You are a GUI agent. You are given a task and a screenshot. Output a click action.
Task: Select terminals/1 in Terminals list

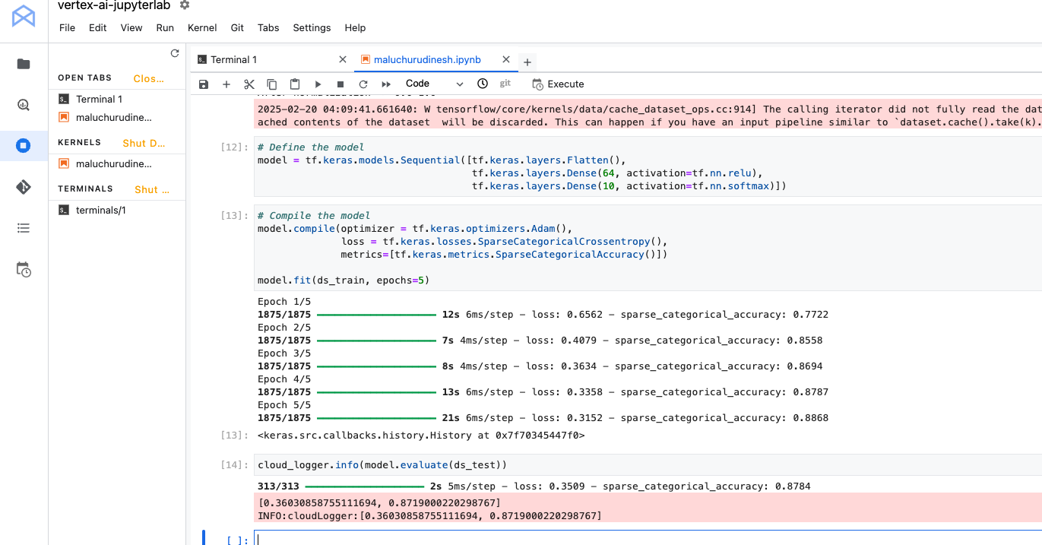pos(100,210)
